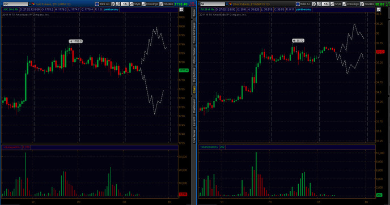390x205 pixels.
Task: Switch to the Trade side tab
Action: [194, 14]
